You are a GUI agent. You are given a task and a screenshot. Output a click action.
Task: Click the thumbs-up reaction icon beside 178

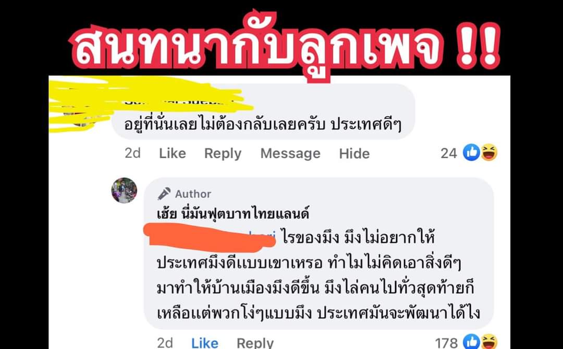(471, 342)
